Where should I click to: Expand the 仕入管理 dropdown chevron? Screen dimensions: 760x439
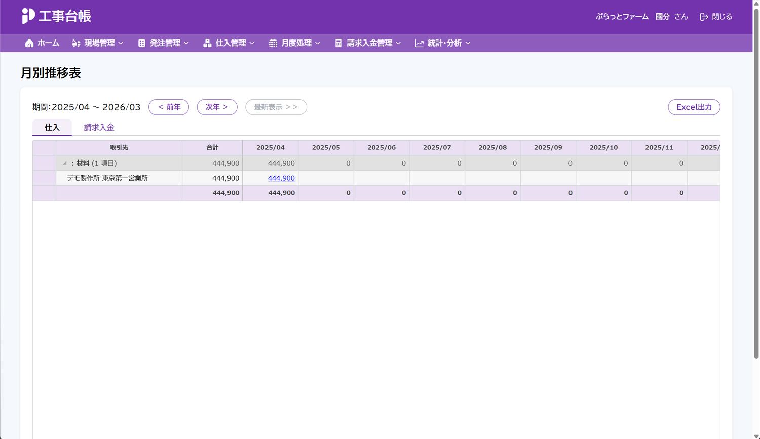coord(252,43)
